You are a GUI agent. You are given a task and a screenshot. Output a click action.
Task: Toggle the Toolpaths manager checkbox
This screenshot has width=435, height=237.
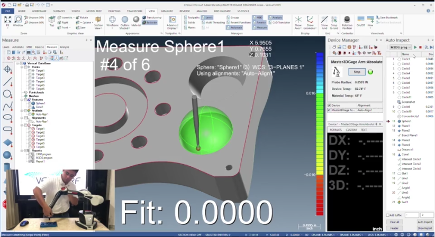point(186,17)
